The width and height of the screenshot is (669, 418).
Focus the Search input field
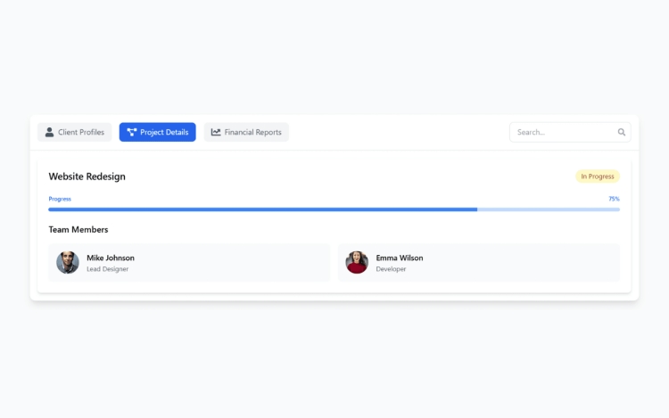point(570,132)
